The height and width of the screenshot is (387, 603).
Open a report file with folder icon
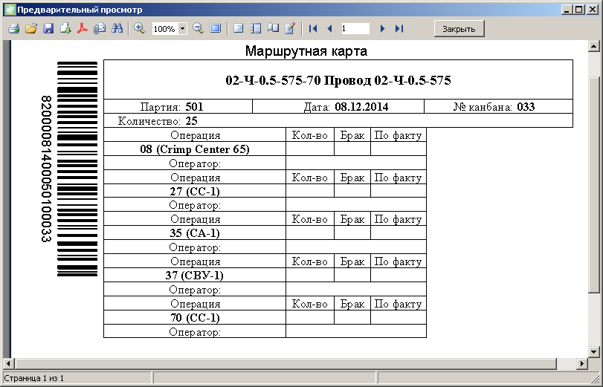(30, 28)
